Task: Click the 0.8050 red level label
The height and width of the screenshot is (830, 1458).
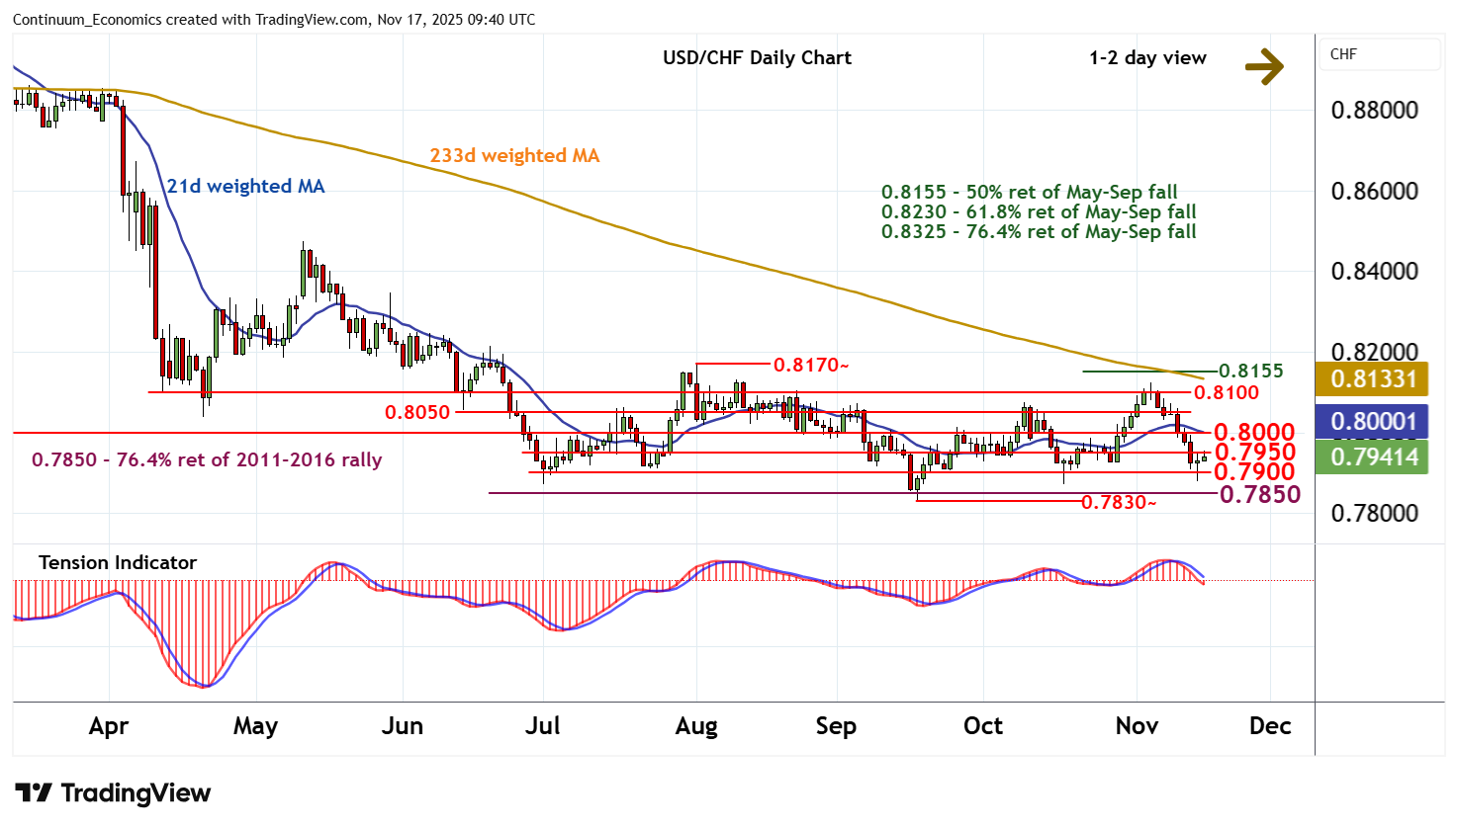Action: point(417,412)
